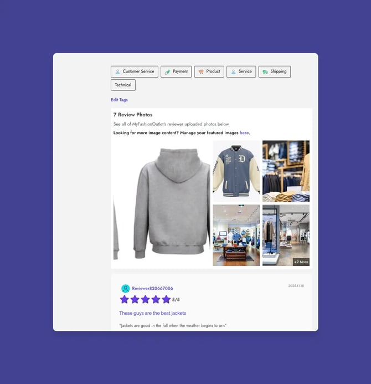Viewport: 371px width, 384px height.
Task: Click the fifth purple rating star
Action: coord(166,299)
